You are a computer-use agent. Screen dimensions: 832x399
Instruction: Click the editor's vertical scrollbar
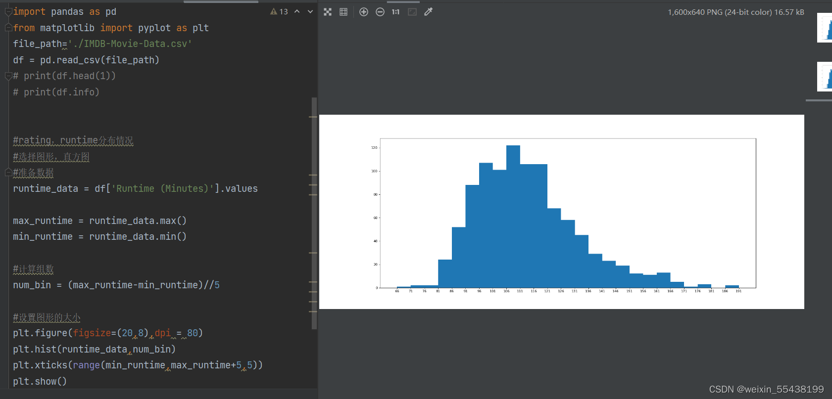point(314,213)
